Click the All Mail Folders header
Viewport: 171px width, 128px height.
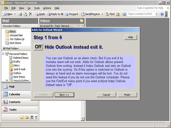(x=16, y=49)
